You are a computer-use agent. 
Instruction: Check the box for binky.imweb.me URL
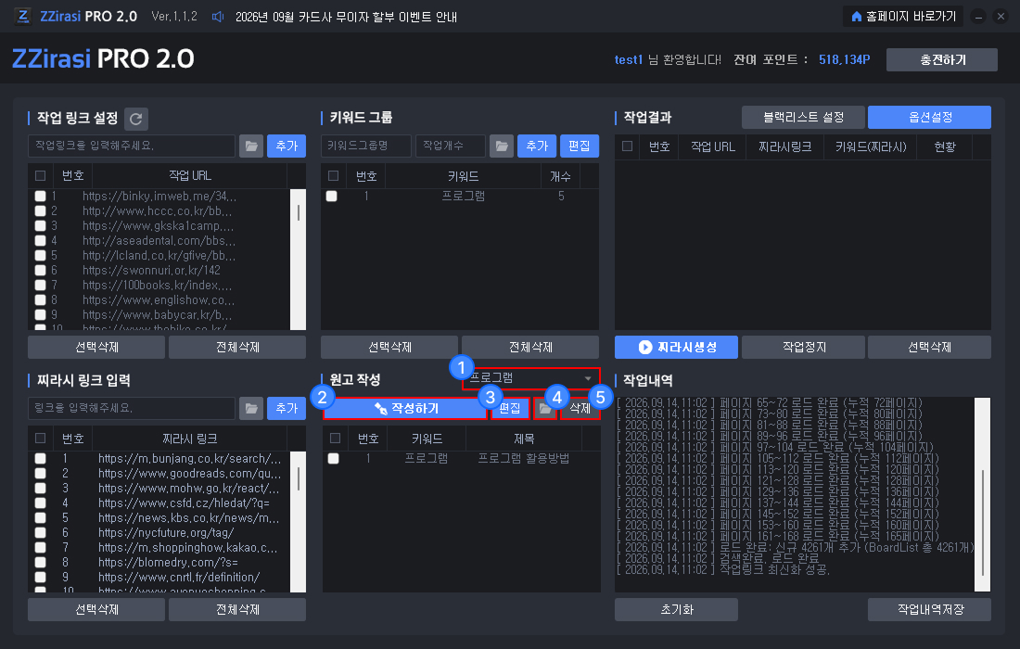(40, 196)
